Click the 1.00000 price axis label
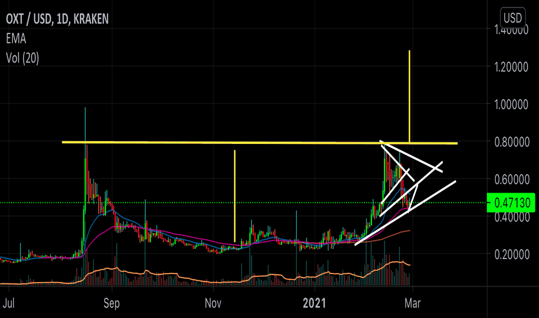The height and width of the screenshot is (318, 539). tap(511, 104)
